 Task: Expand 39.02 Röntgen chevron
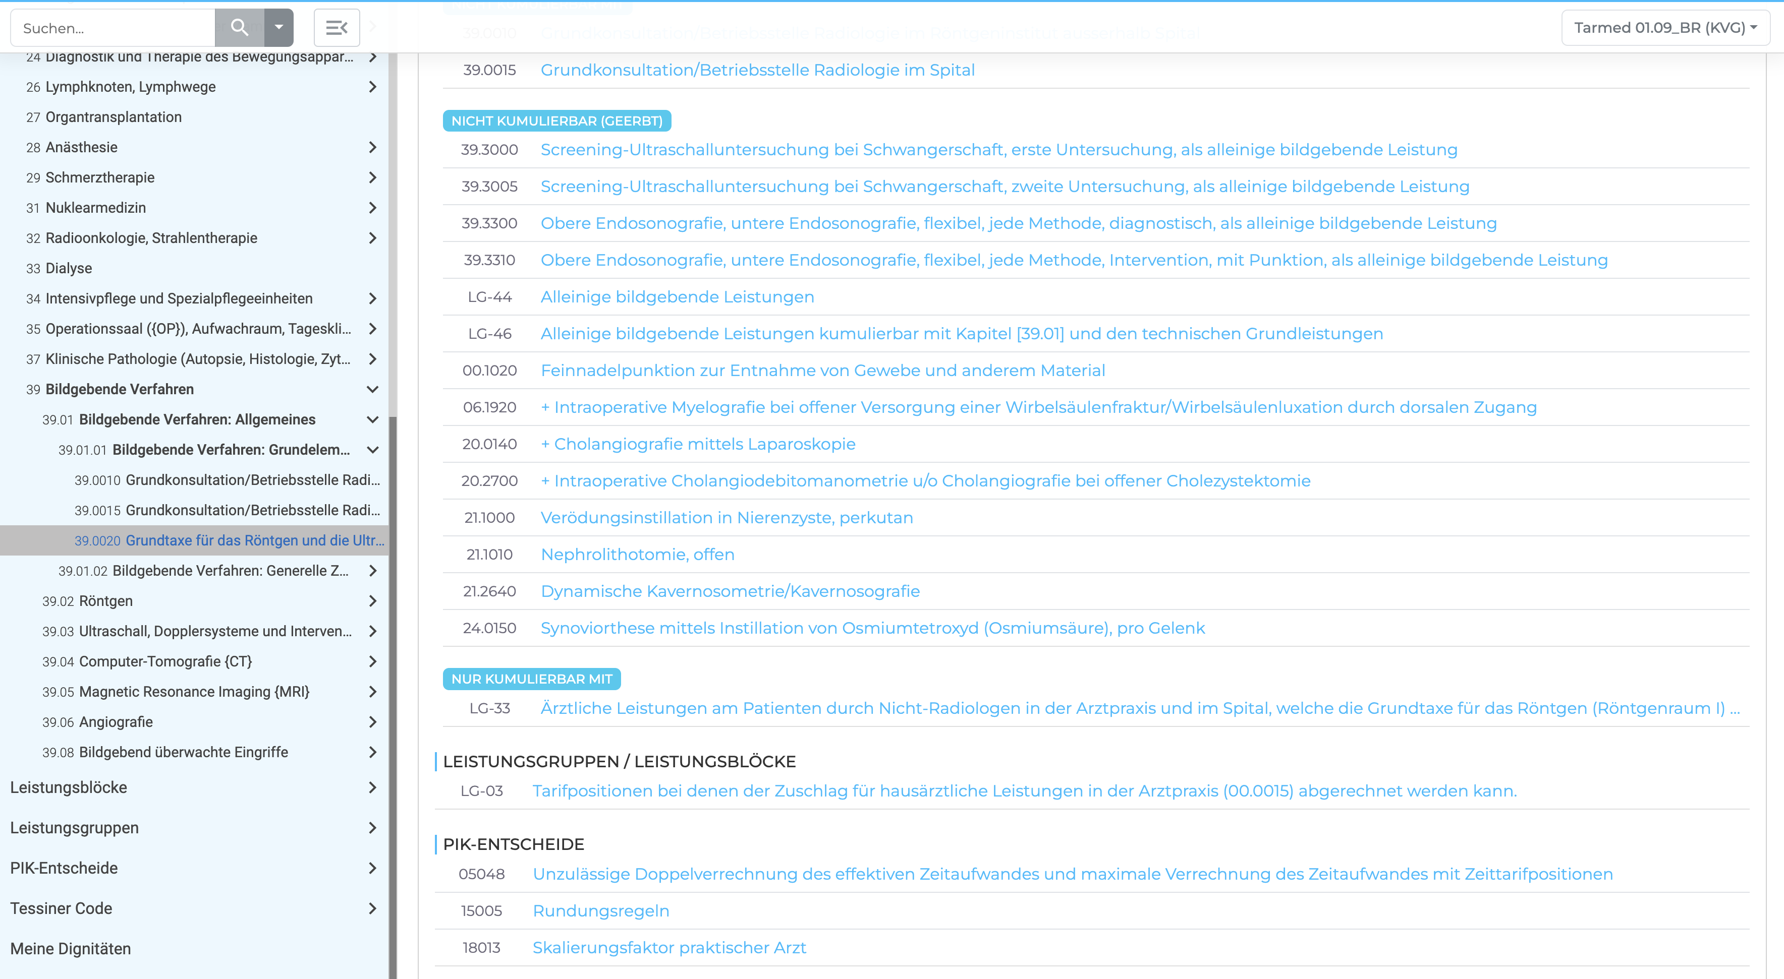click(372, 600)
